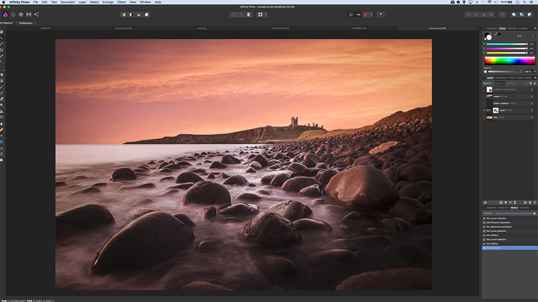The width and height of the screenshot is (538, 302).
Task: Click the Group Layers folder icon
Action: [525, 202]
